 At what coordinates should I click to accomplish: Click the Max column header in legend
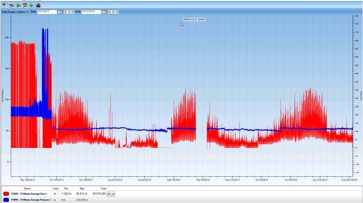pos(82,189)
